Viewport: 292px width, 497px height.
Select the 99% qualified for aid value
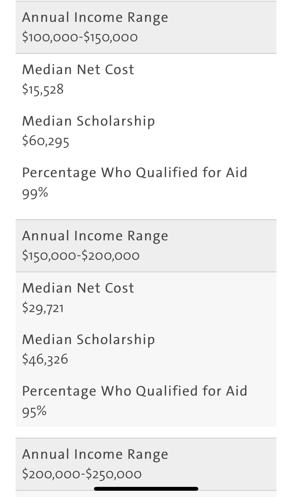[35, 193]
